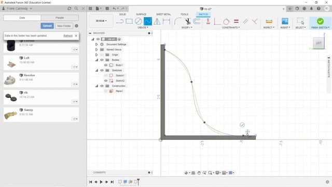Image resolution: width=332 pixels, height=187 pixels.
Task: Click the Select tool icon
Action: (300, 21)
